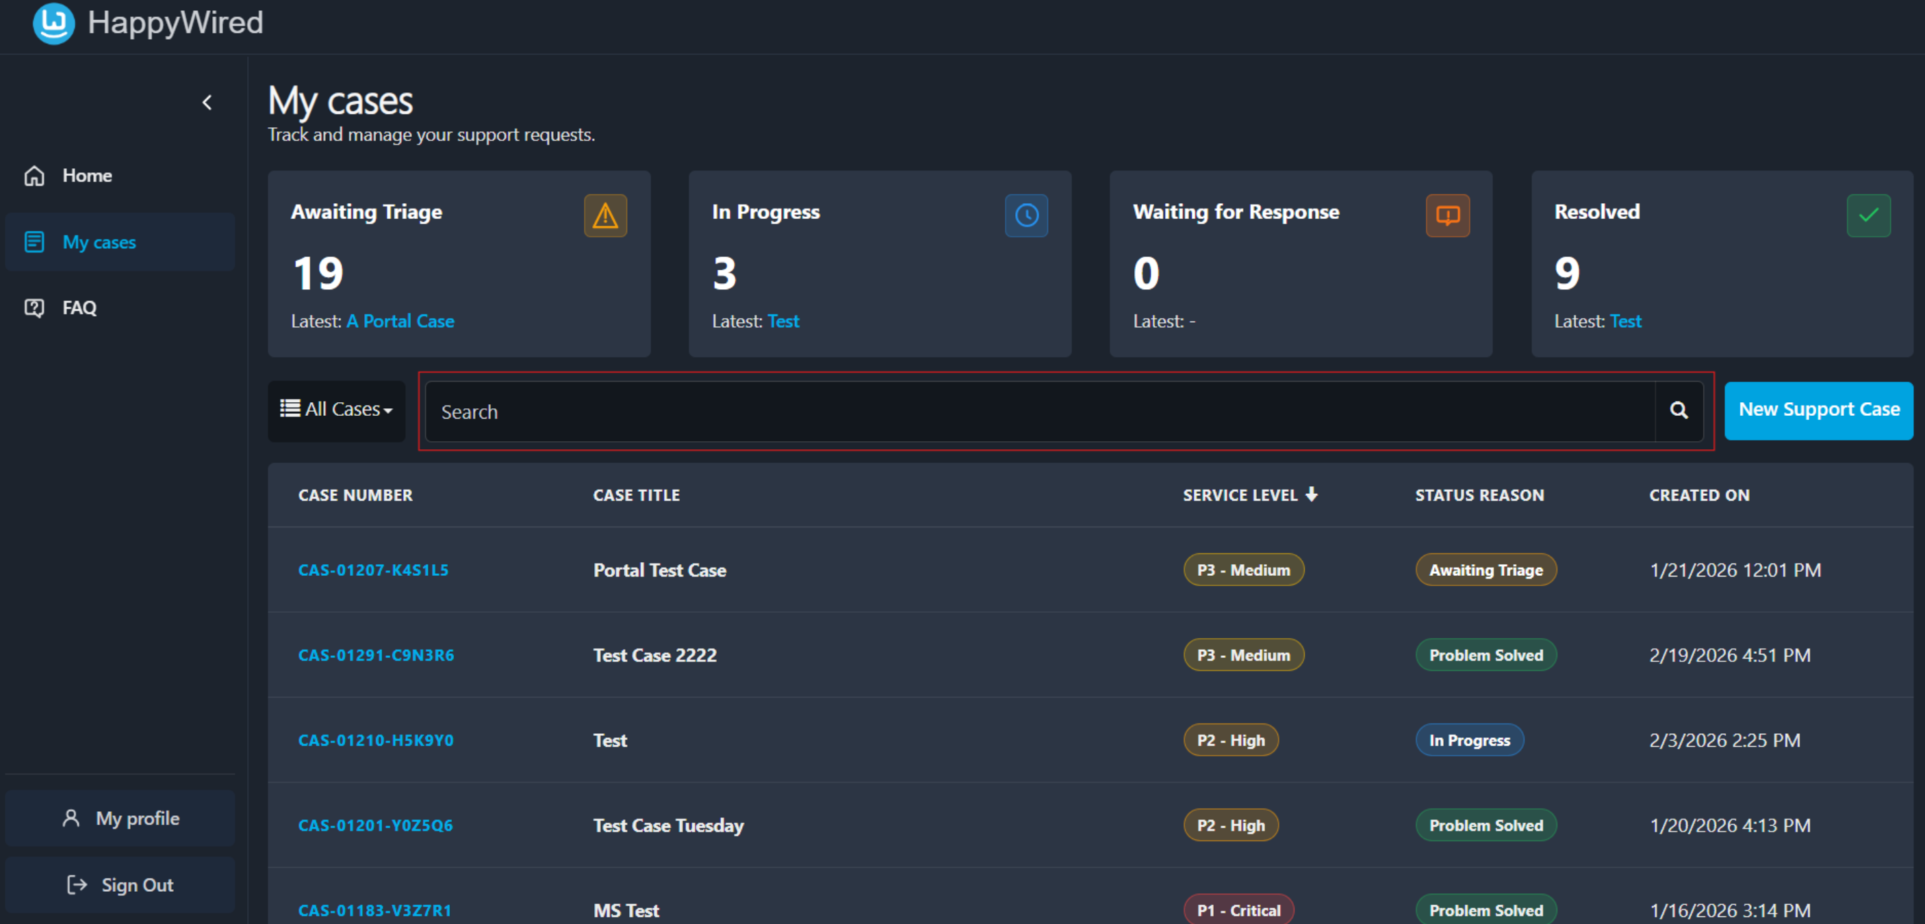Screen dimensions: 1925x924
Task: Click the Resolved checkmark icon
Action: click(x=1868, y=215)
